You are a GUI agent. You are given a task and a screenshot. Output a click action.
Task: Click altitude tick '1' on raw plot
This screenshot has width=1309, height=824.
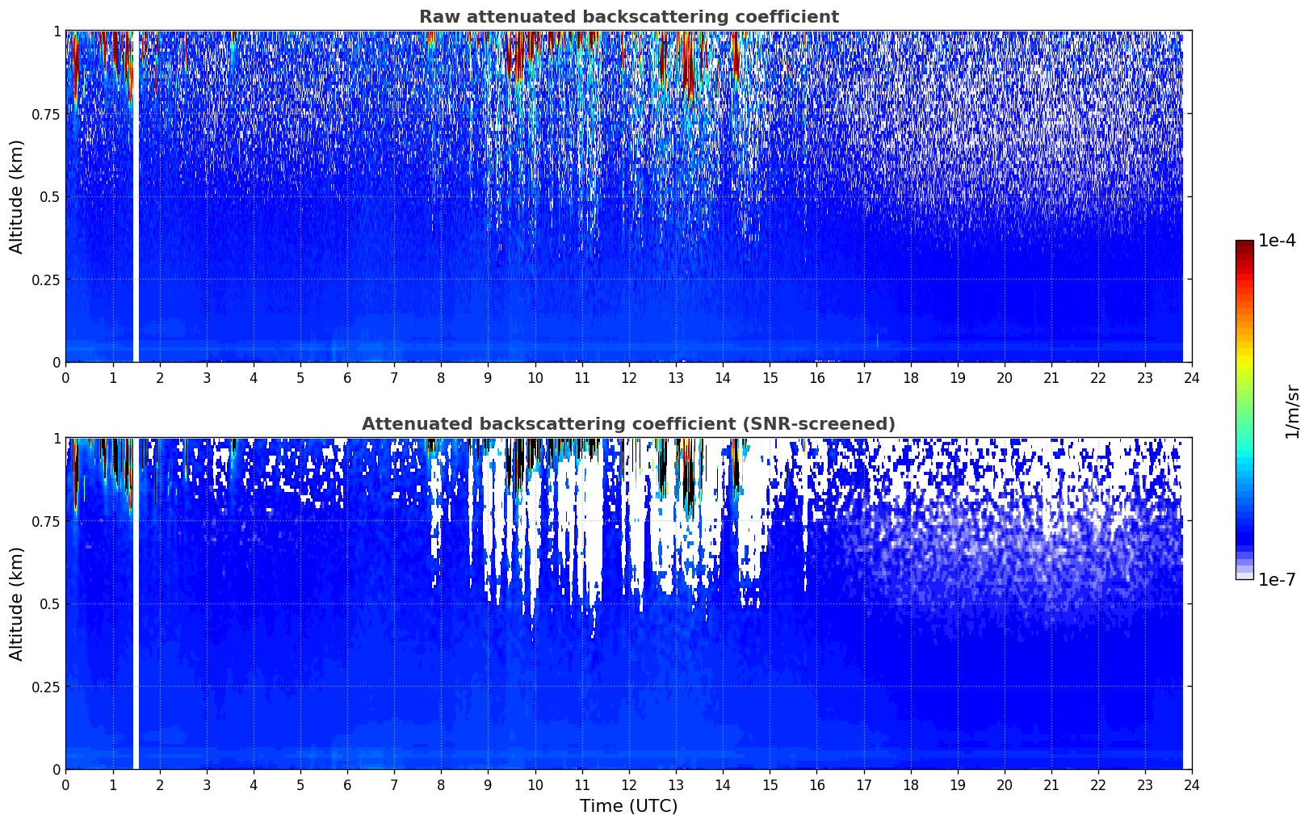coord(57,32)
